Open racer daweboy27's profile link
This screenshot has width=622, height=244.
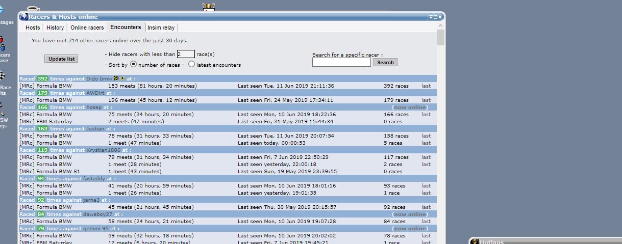(97, 214)
